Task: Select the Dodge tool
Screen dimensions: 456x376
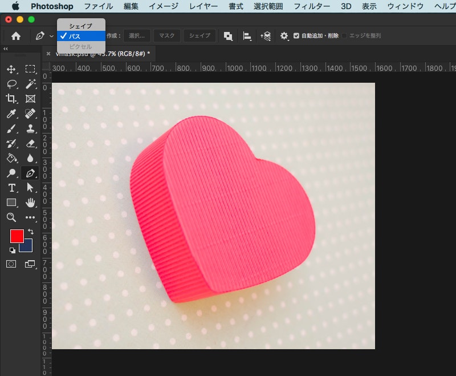Action: pyautogui.click(x=11, y=173)
